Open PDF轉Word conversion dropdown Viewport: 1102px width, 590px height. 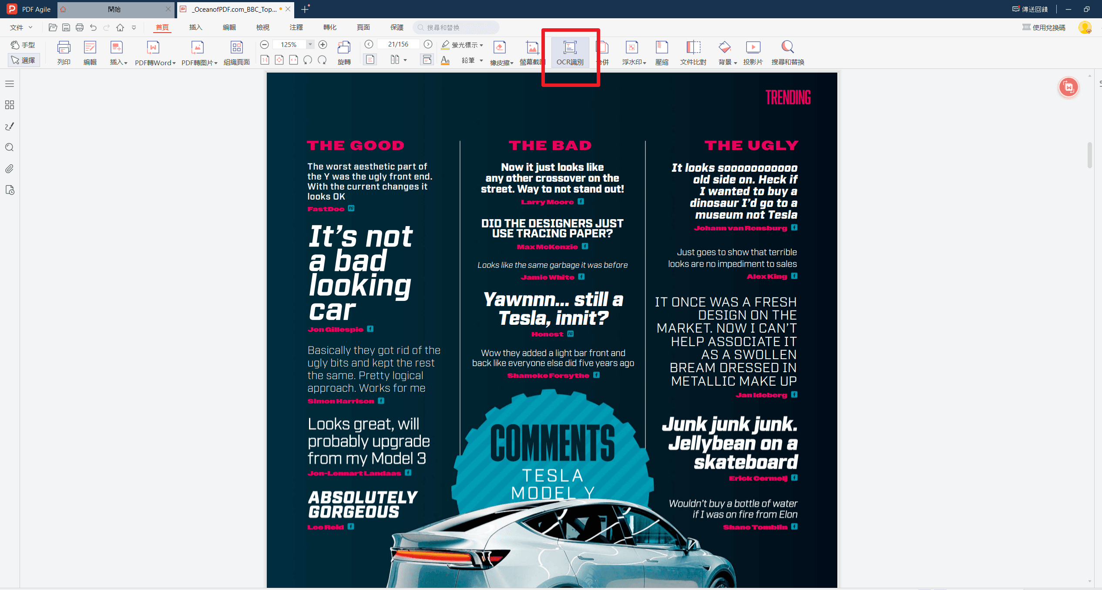pyautogui.click(x=155, y=53)
